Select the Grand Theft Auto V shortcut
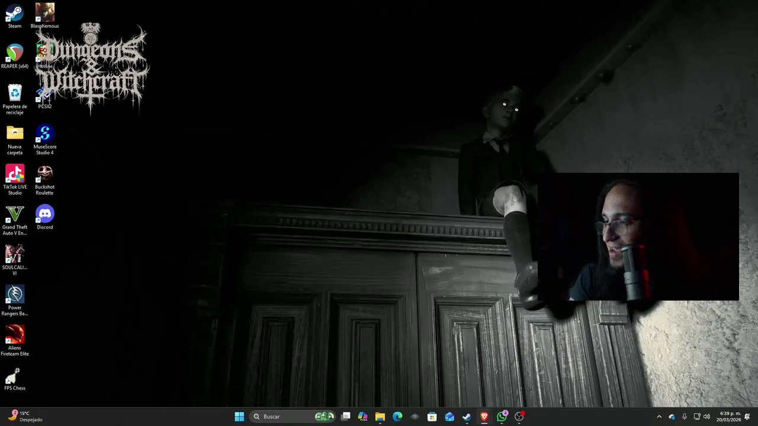The height and width of the screenshot is (426, 758). point(15,220)
